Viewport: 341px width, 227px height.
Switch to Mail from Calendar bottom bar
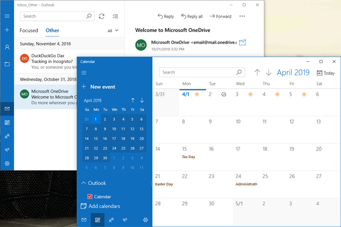(84, 220)
